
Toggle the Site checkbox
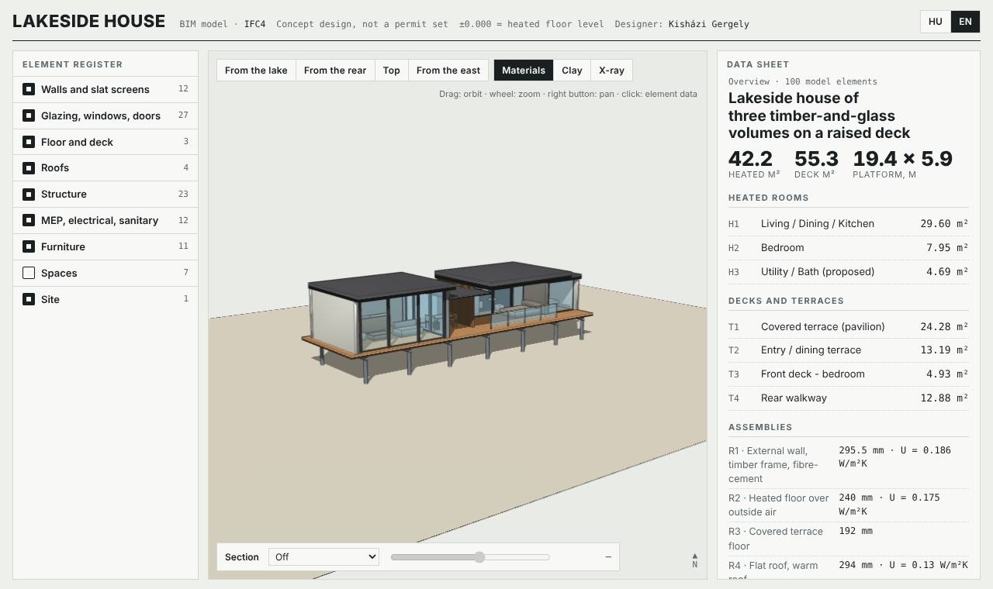click(x=29, y=299)
